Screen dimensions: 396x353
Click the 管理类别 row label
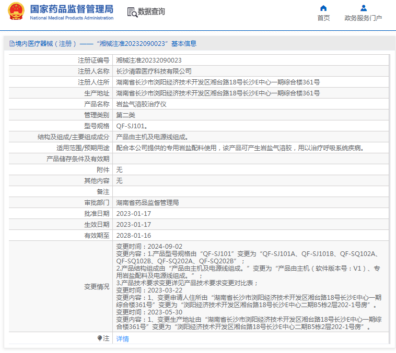(x=97, y=115)
